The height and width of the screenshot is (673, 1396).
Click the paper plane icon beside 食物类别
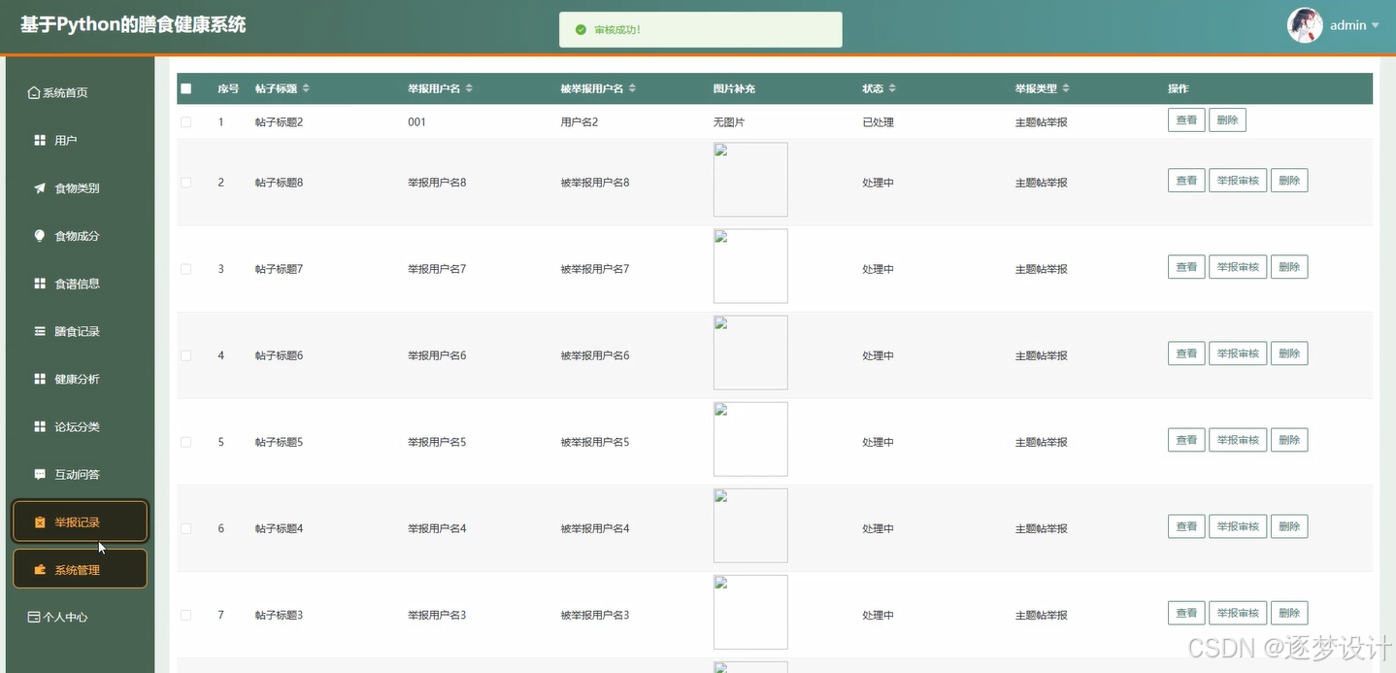(x=40, y=188)
